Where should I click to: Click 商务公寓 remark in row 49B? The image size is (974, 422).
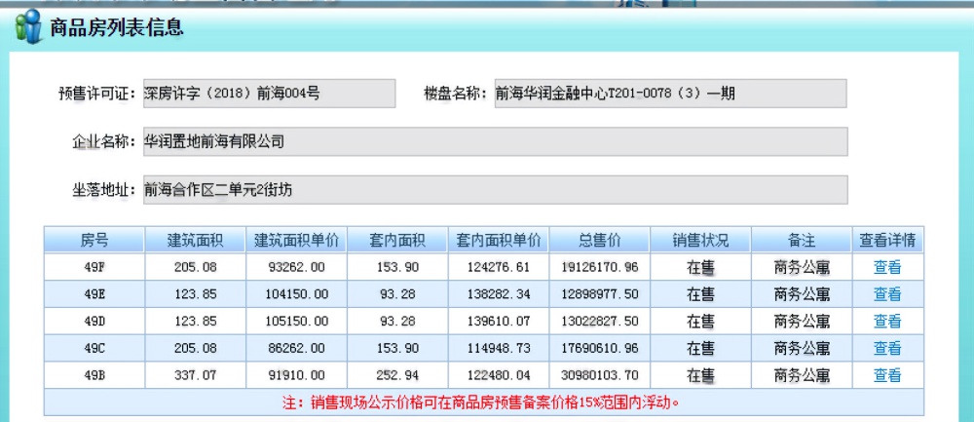802,375
